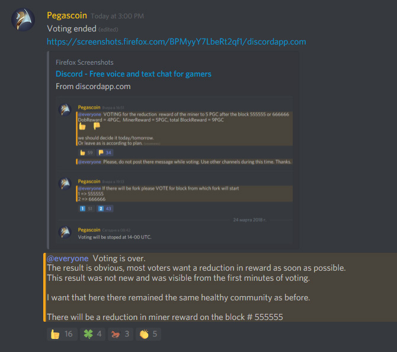Click the Firefox Screenshots provider label
Image resolution: width=397 pixels, height=352 pixels.
click(85, 62)
